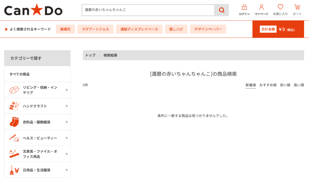Viewport: 309px width, 178px height.
Task: Select the 連結ディスプレイベース keyword tag
Action: point(139,29)
